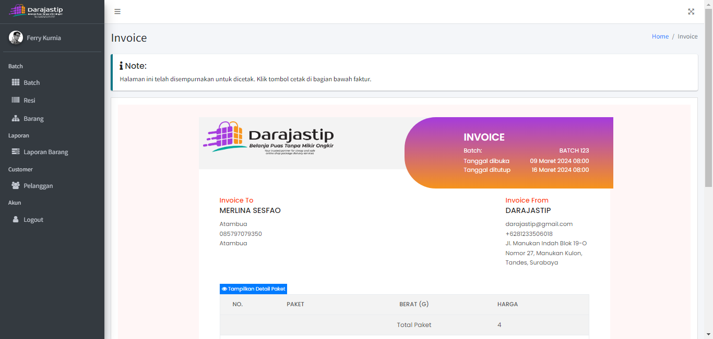Click scrollbar down arrow
The height and width of the screenshot is (339, 713).
[708, 334]
